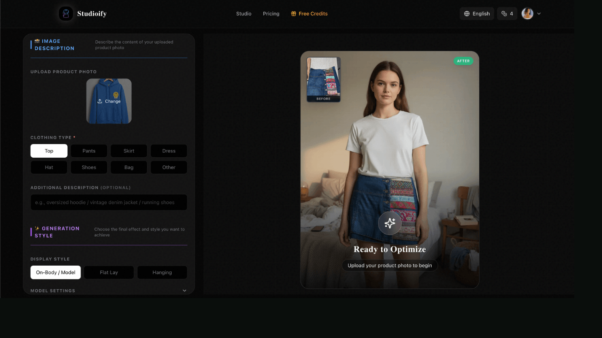Click the BEFORE thumbnail image
This screenshot has width=602, height=338.
324,77
